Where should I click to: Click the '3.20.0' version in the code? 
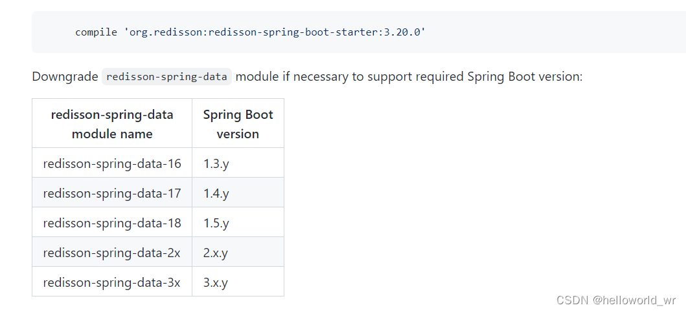pos(402,32)
